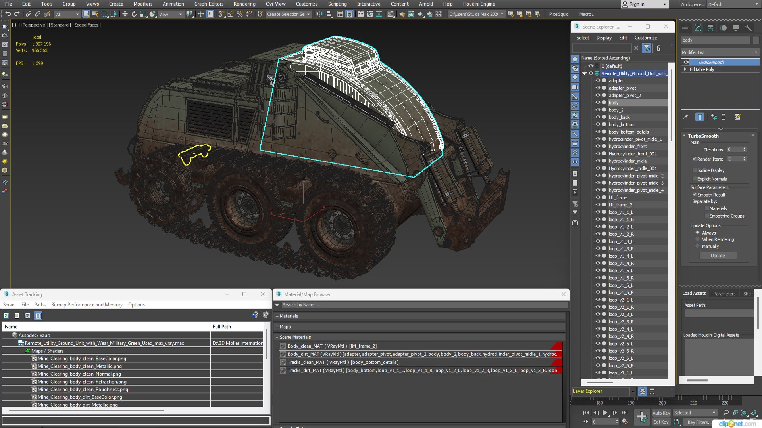Open the Modifier List dropdown
Screen dimensions: 762x428
pos(720,52)
